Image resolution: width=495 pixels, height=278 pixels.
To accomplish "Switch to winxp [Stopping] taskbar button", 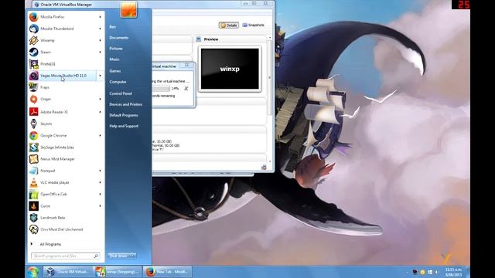I will tap(118, 272).
